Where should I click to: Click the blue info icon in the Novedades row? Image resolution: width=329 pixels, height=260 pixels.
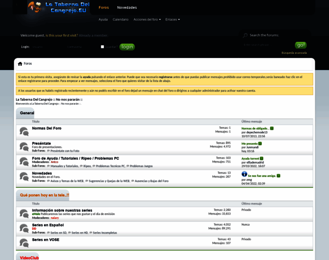244,174
